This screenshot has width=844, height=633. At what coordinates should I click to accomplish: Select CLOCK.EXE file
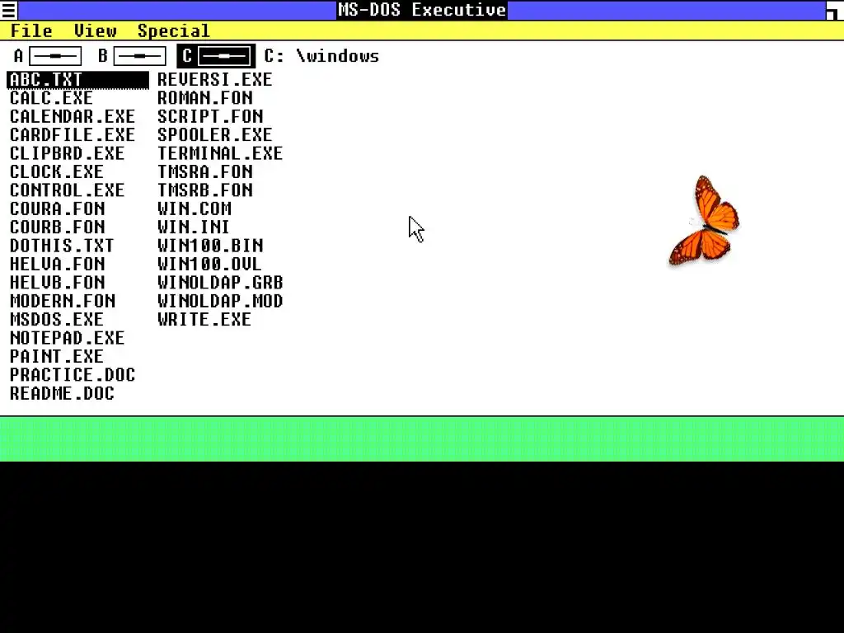[x=57, y=171]
